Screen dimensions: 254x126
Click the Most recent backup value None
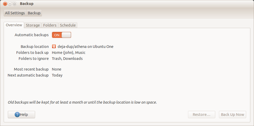pos(57,69)
